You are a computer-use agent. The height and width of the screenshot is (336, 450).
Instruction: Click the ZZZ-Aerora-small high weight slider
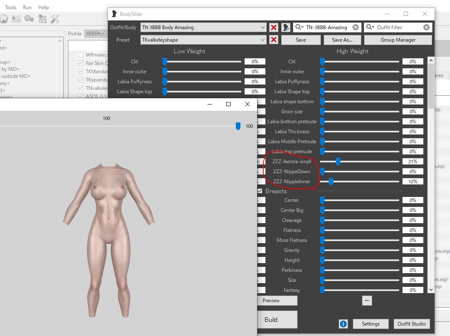(360, 162)
